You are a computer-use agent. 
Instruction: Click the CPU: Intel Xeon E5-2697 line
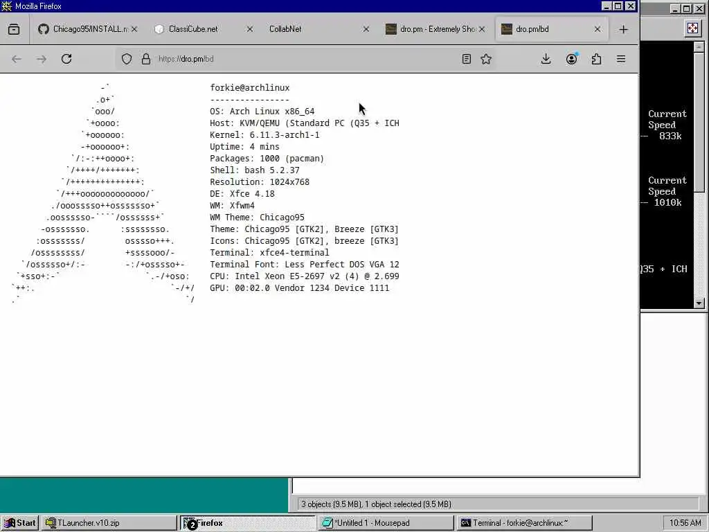pos(305,276)
